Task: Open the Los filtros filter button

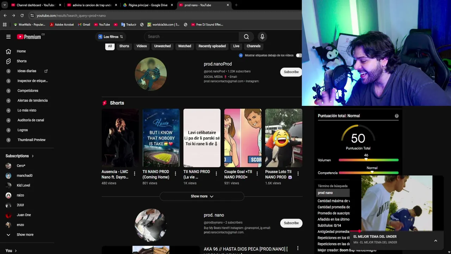Action: pos(111,37)
